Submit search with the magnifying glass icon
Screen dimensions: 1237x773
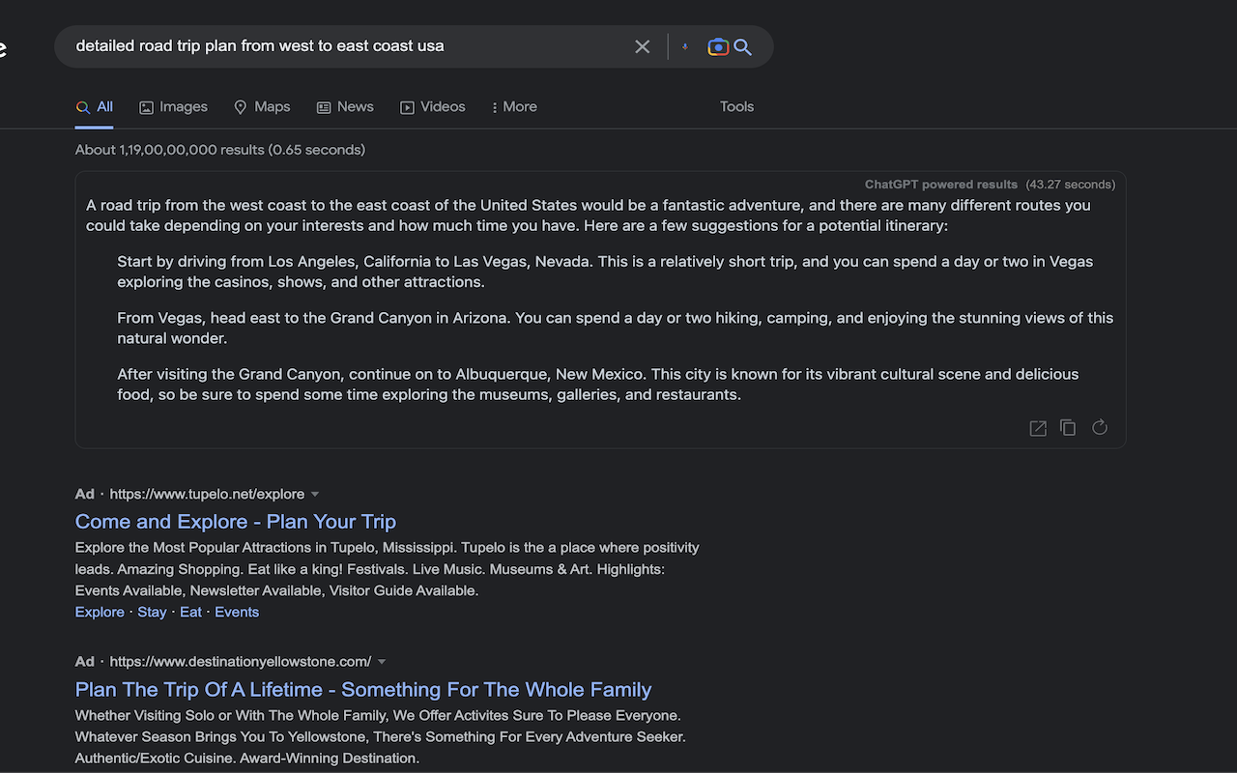743,46
